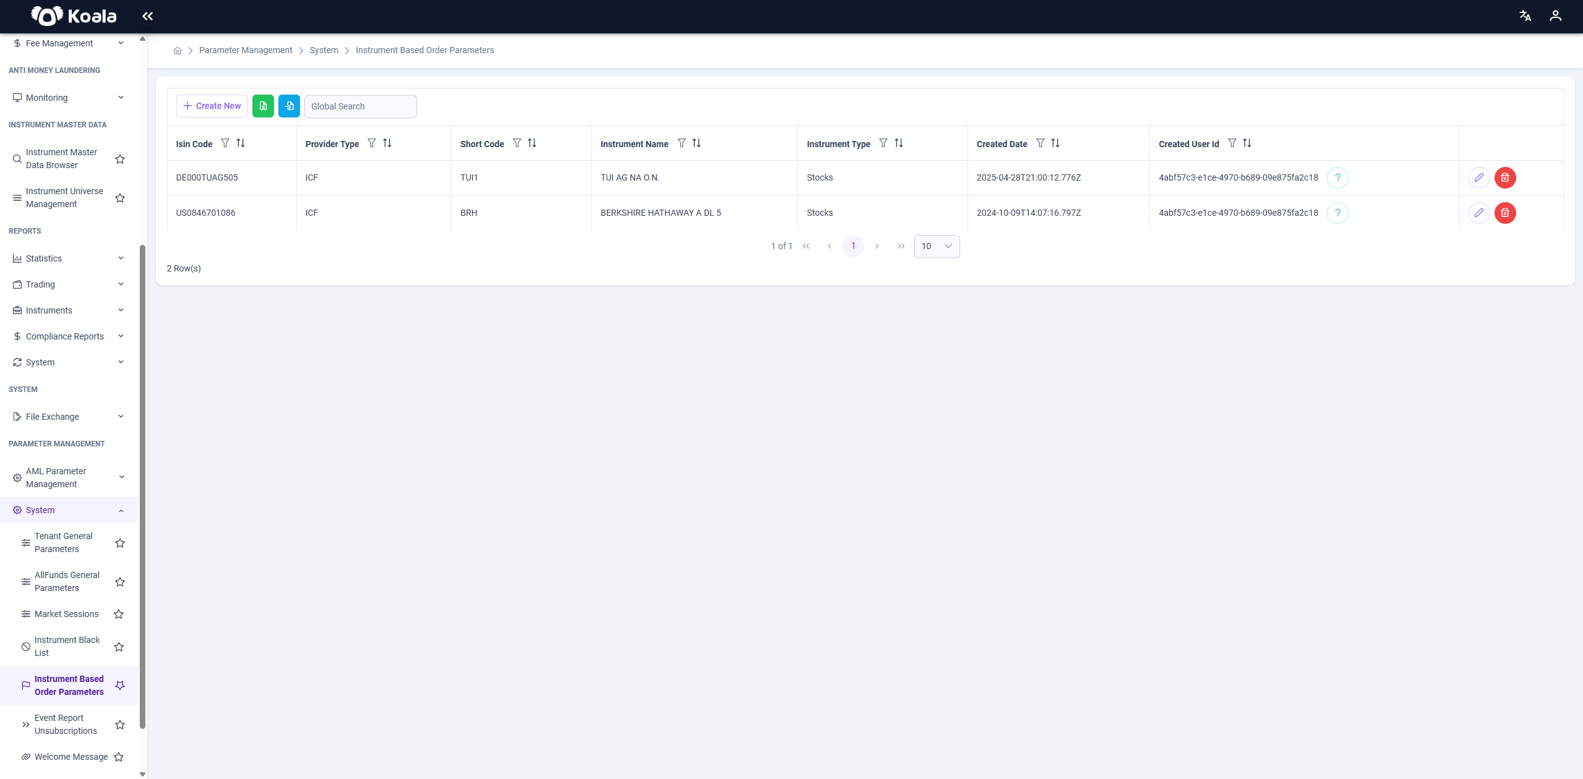1583x779 pixels.
Task: Expand Trading reports menu
Action: [x=69, y=284]
